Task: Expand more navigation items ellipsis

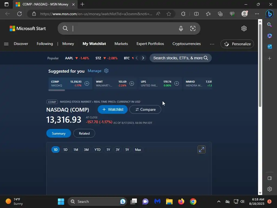Action: (212, 44)
